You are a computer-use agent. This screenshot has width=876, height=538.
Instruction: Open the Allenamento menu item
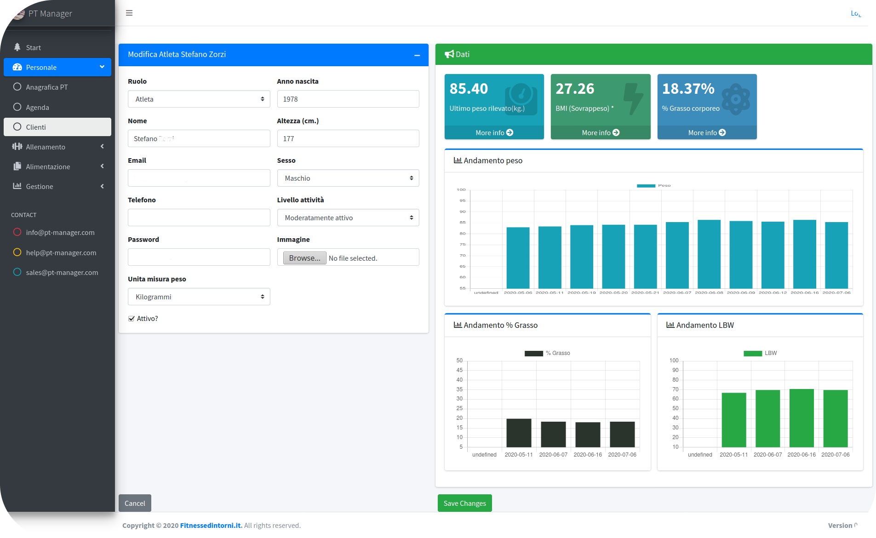click(57, 147)
